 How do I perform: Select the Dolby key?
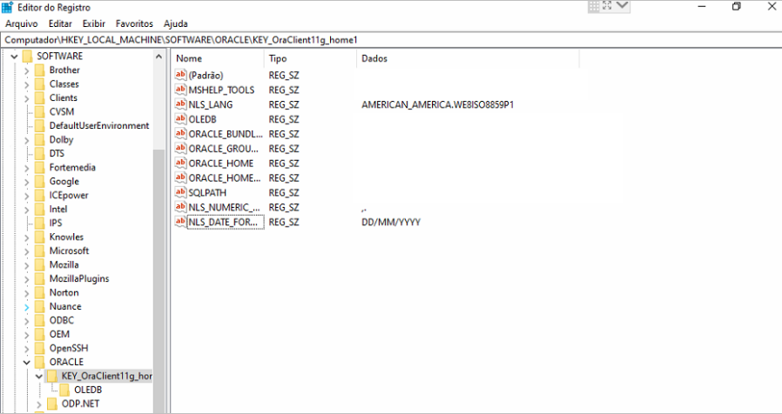click(x=61, y=139)
